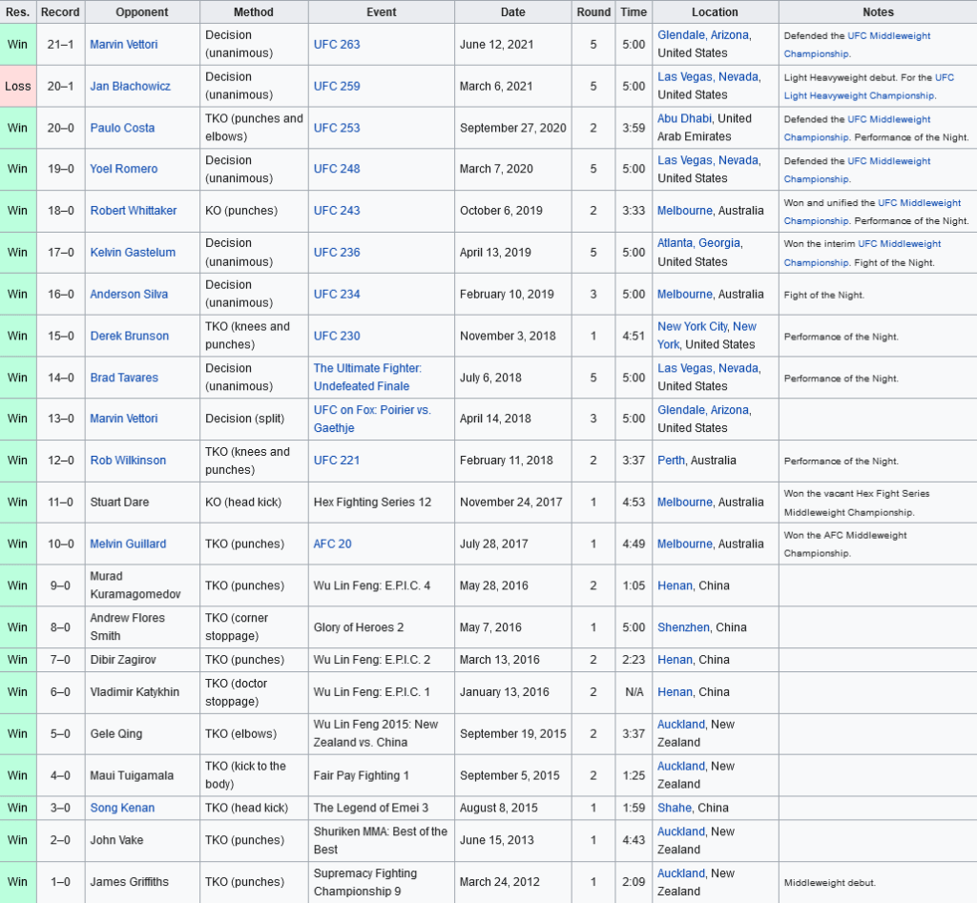Image resolution: width=977 pixels, height=903 pixels.
Task: Open the UFC 263 event link
Action: click(x=337, y=44)
